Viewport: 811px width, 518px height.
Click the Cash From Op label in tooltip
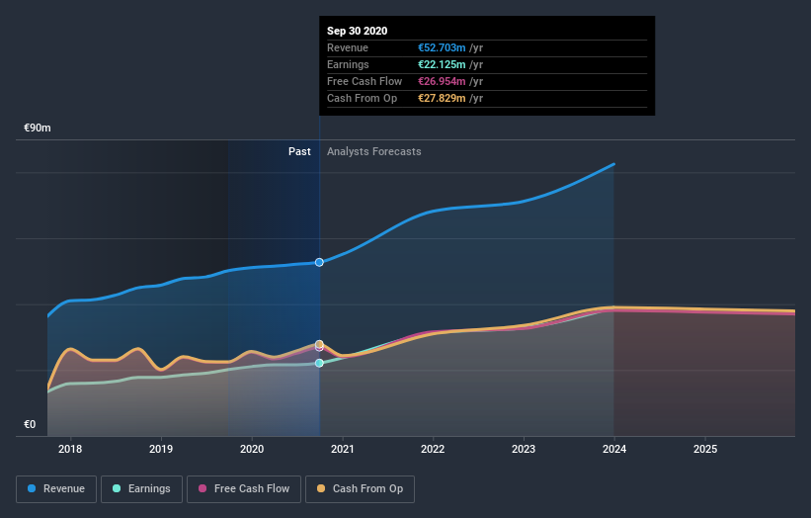(x=363, y=98)
